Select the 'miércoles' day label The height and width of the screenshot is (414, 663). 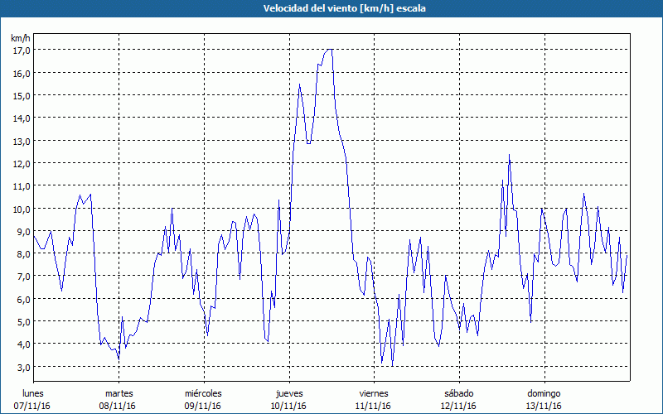click(203, 393)
